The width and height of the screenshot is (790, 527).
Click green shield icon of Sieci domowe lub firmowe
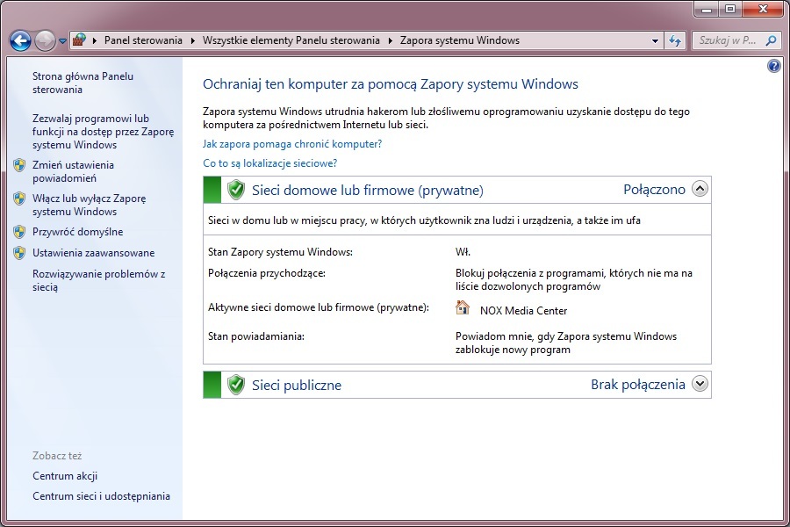[x=236, y=190]
